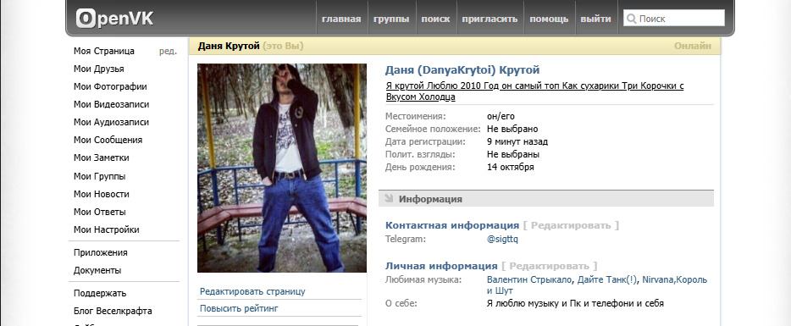
Task: Click Повысить рейтинг link
Action: (239, 308)
